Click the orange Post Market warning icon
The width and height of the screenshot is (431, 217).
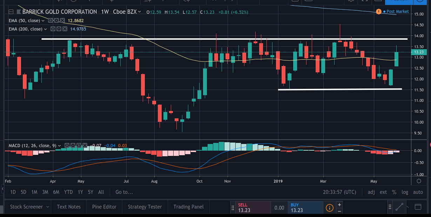pos(379,12)
